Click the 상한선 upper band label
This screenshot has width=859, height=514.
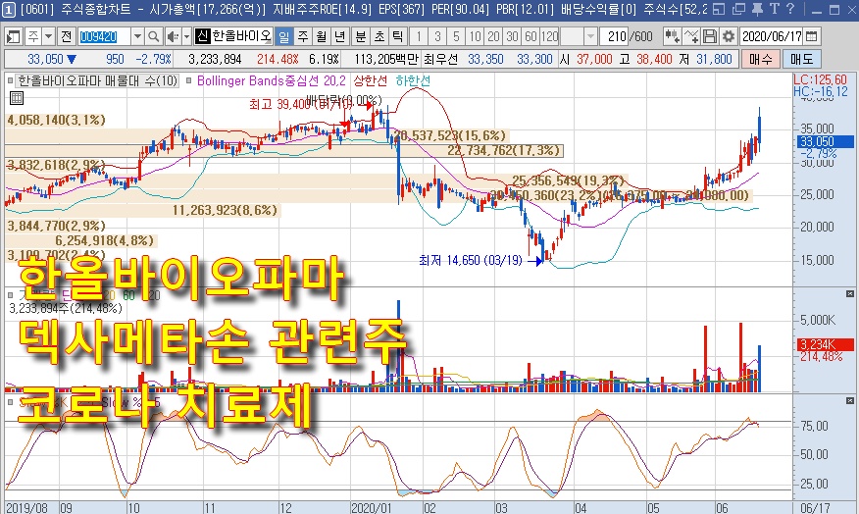tap(370, 81)
